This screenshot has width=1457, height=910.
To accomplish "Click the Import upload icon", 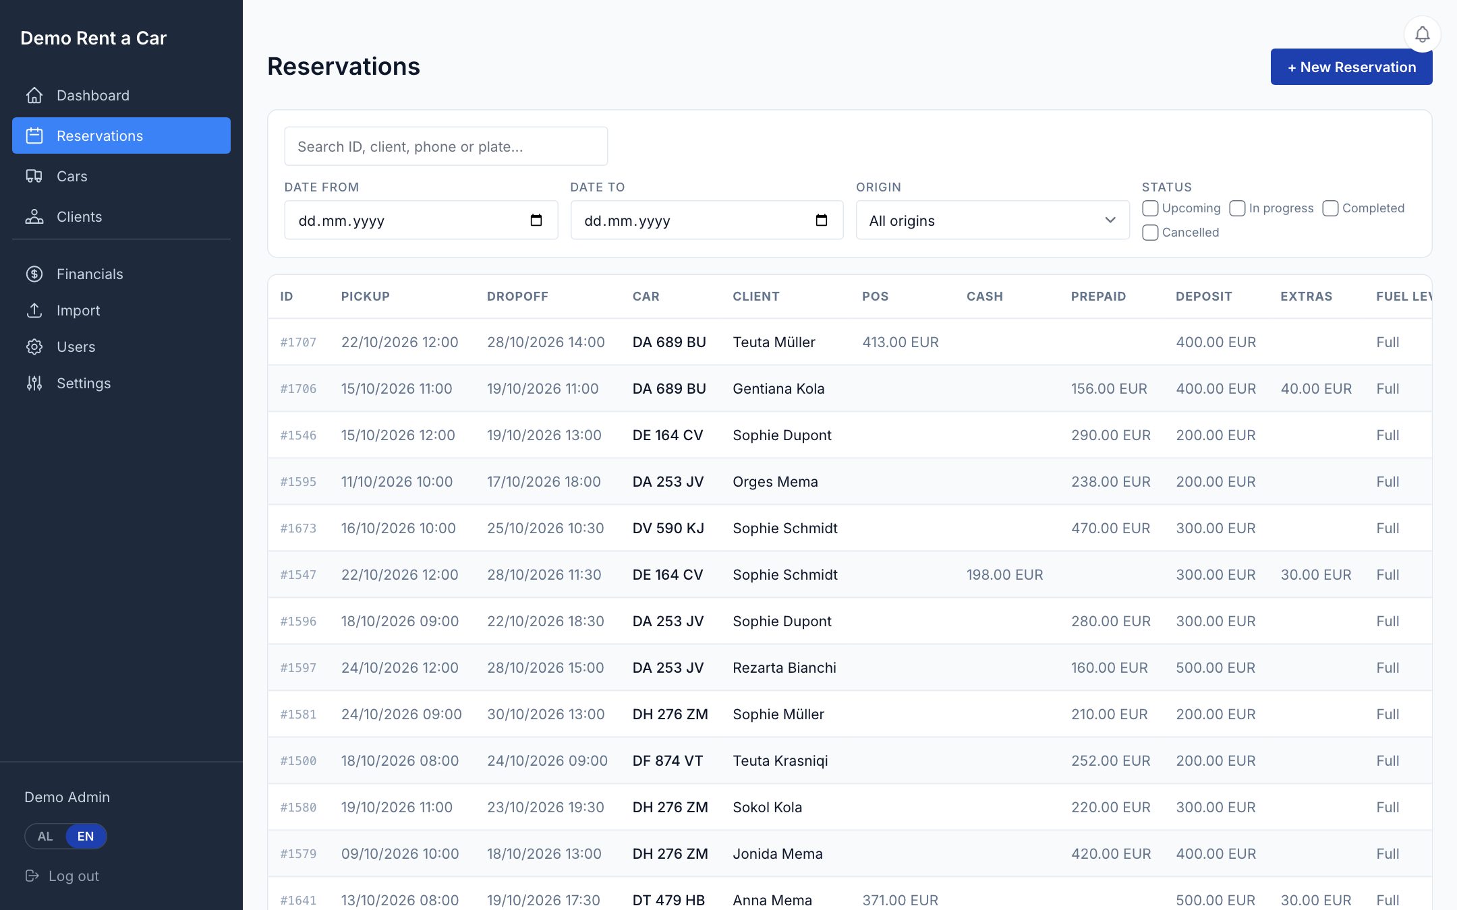I will point(34,310).
